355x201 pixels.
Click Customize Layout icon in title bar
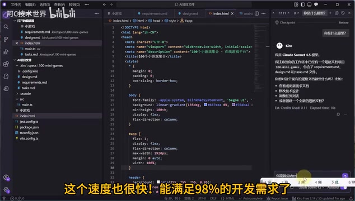tap(296, 4)
